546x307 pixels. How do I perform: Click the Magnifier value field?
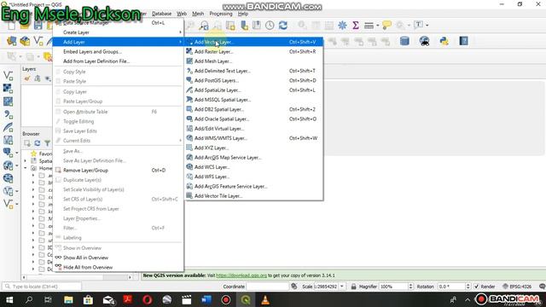393,287
